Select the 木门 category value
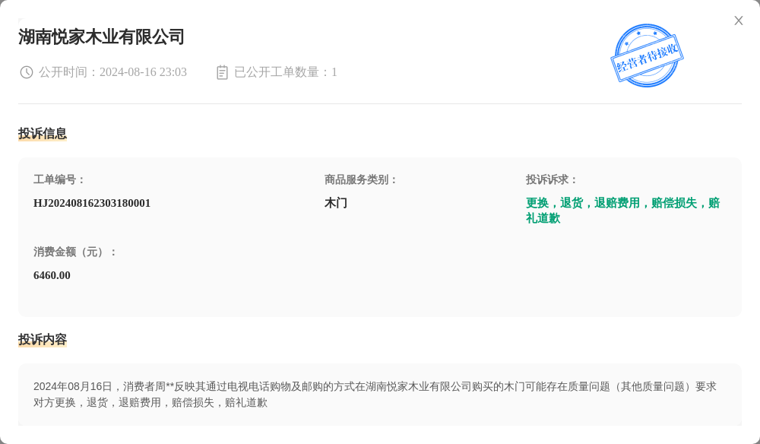 coord(336,203)
